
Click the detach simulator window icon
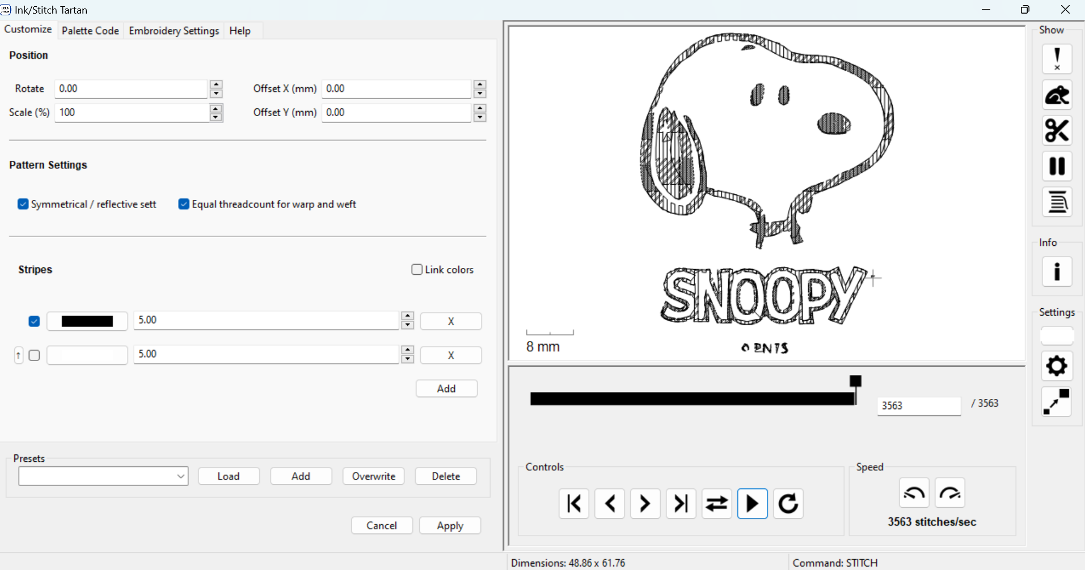point(1057,402)
